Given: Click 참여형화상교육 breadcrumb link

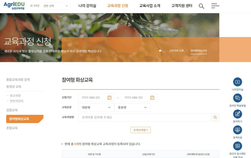Looking at the screenshot, I should [198, 51].
